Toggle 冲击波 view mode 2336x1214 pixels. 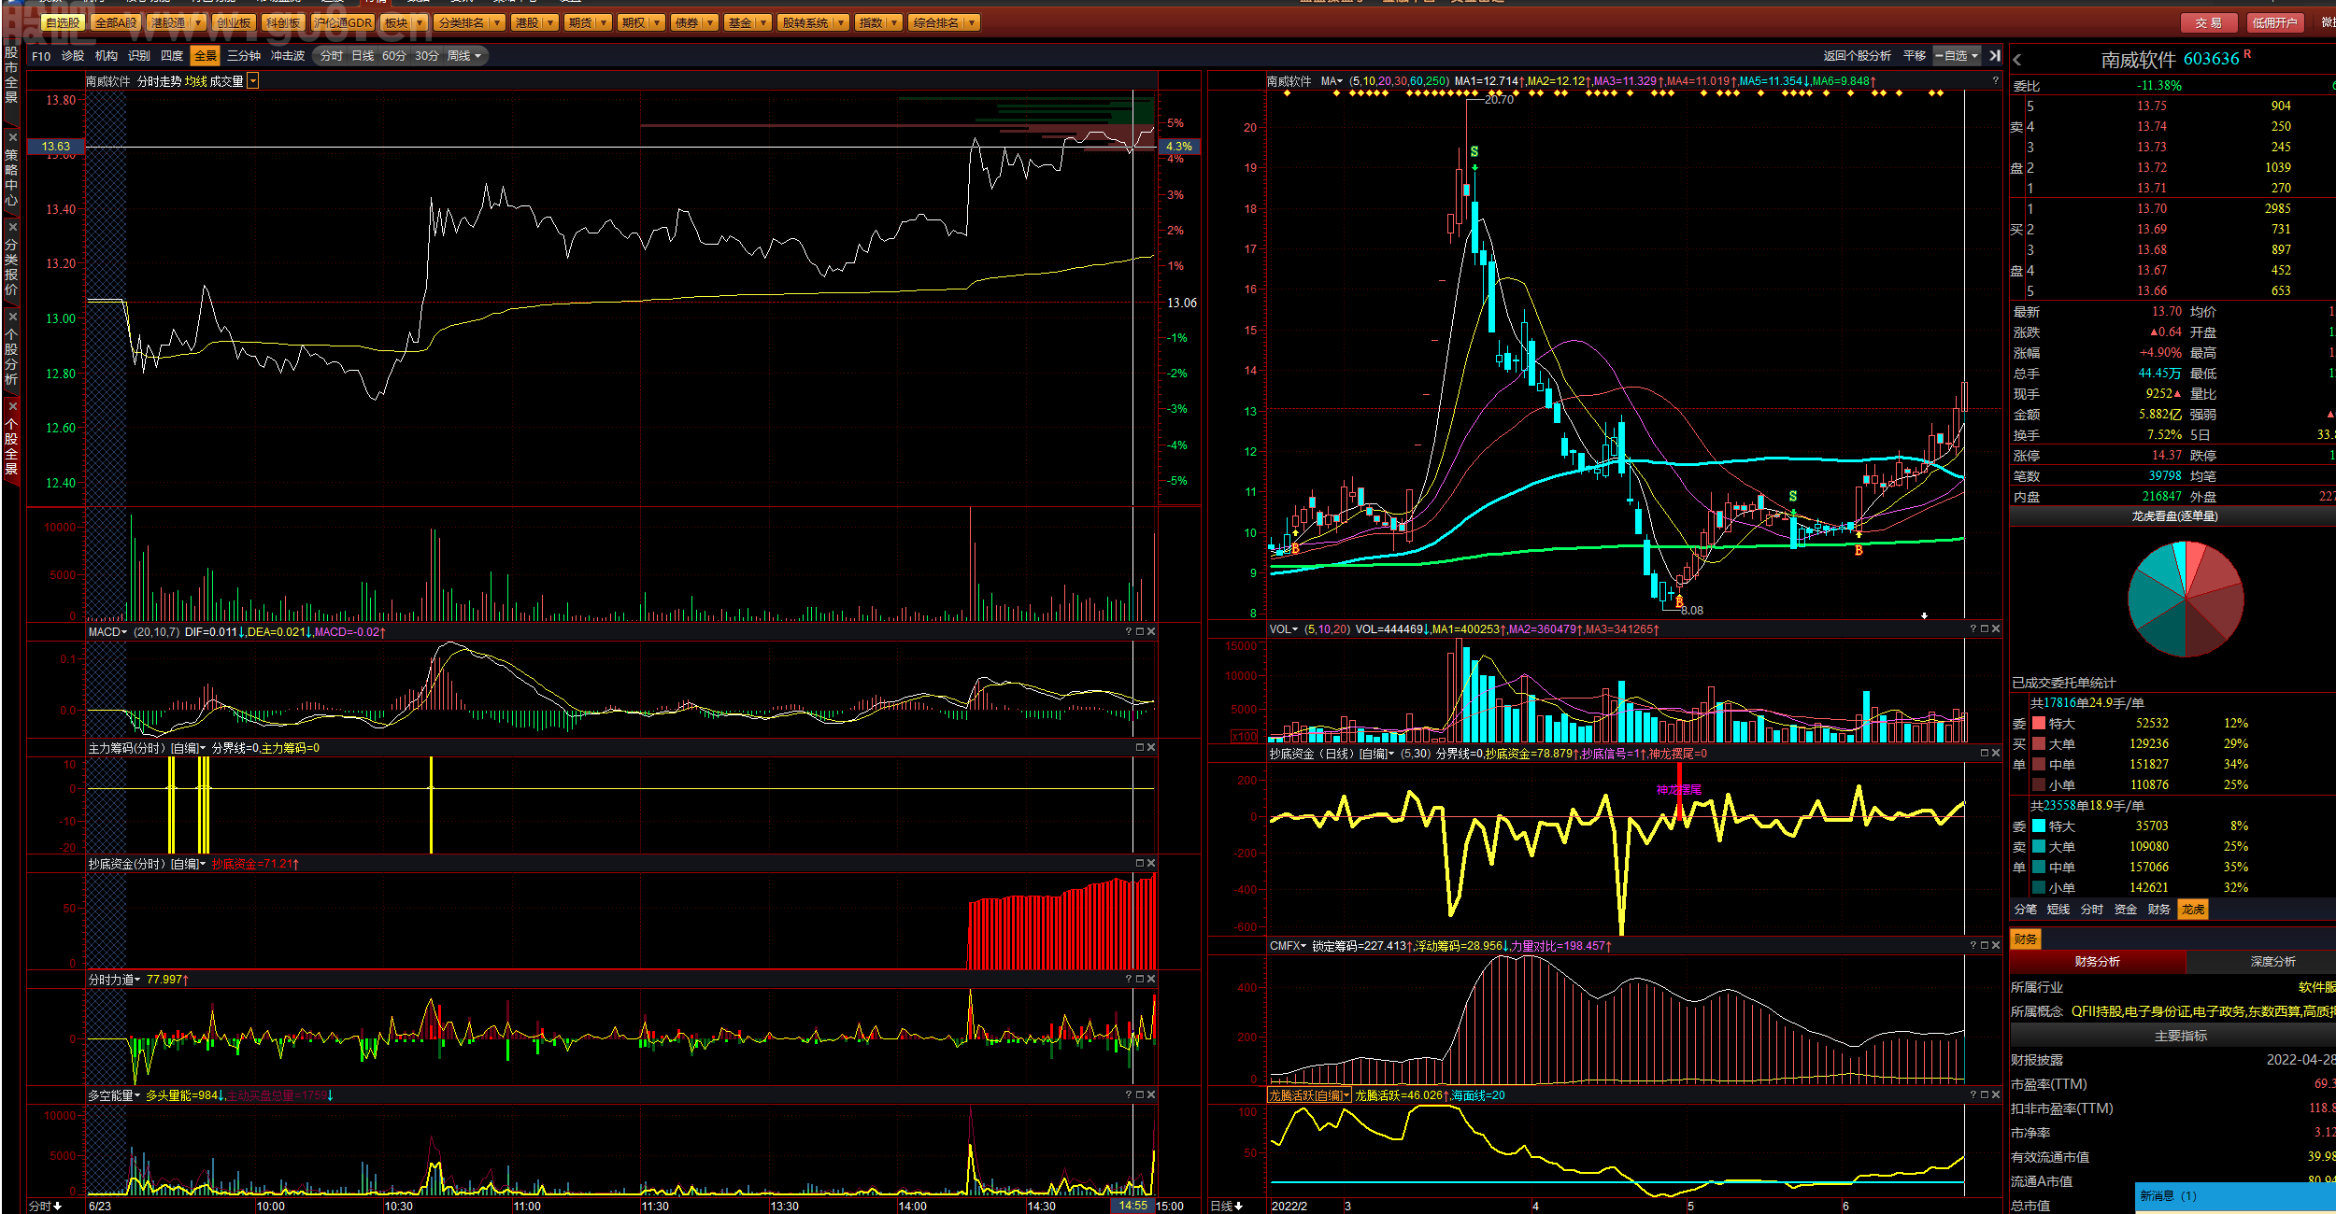pos(288,56)
